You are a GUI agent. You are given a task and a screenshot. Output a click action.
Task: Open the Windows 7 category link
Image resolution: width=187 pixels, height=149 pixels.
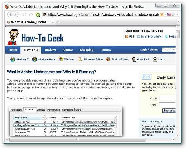pyautogui.click(x=22, y=59)
